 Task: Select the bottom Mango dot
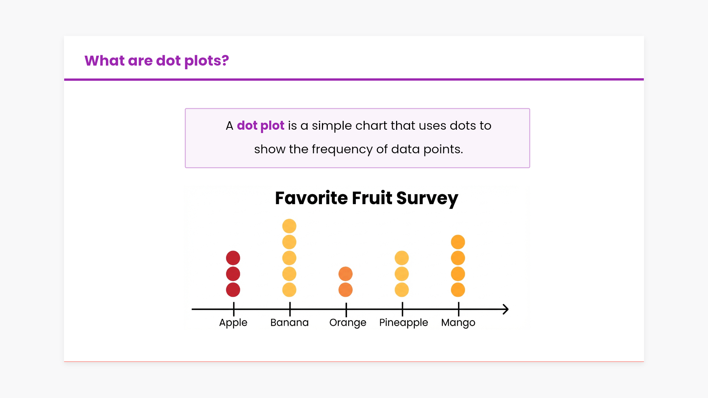point(458,290)
